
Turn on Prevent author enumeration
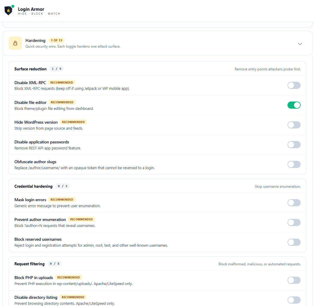pos(294,222)
